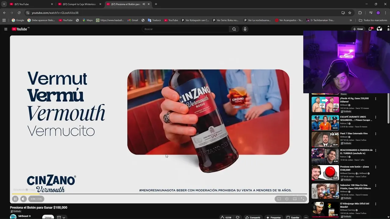390x219 pixels.
Task: Reload the current page
Action: click(19, 13)
